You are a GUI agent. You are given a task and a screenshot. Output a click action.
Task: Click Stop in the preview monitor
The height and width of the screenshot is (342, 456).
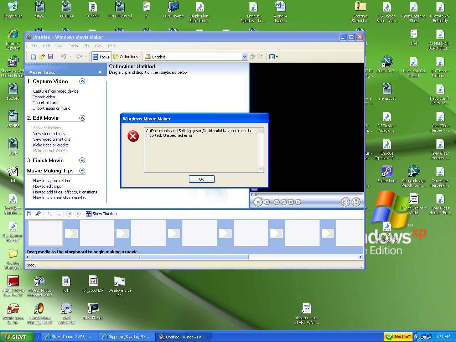(267, 202)
